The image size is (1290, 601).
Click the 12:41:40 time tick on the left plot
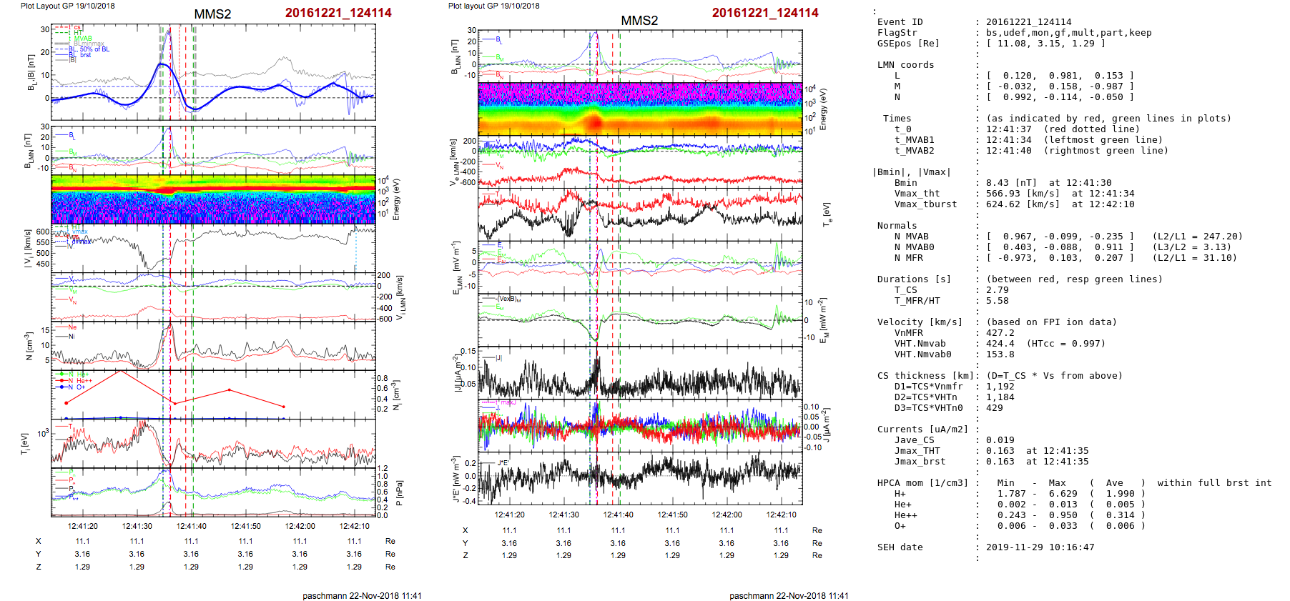click(192, 526)
